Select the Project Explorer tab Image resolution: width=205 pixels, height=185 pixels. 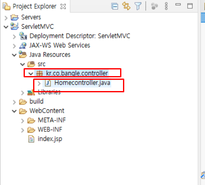[34, 6]
